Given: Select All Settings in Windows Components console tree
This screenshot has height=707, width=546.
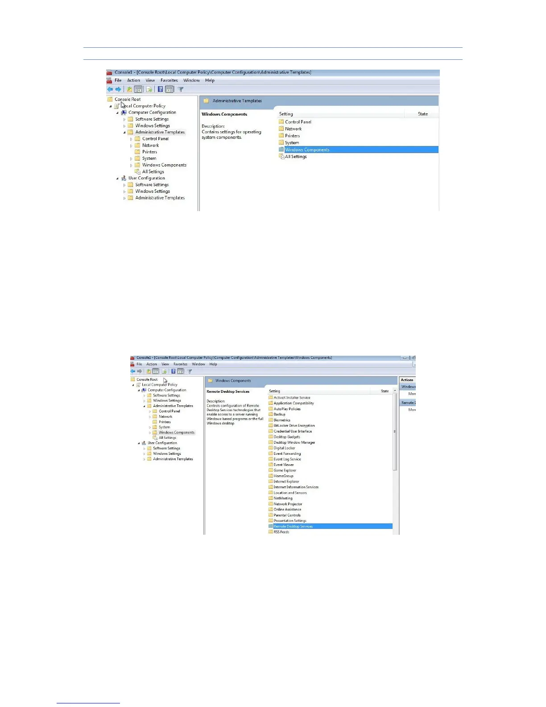Looking at the screenshot, I should (167, 438).
